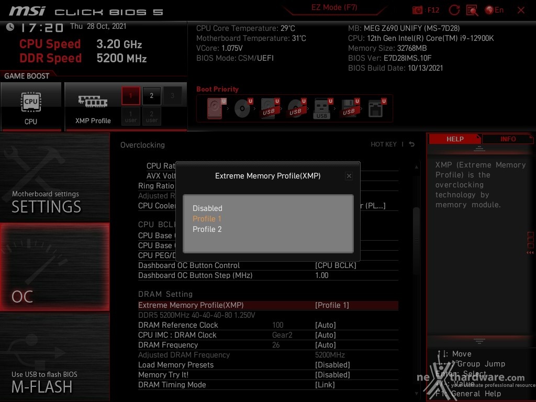Open the SETTINGS motherboard section
Image resolution: width=536 pixels, height=402 pixels.
pos(54,177)
